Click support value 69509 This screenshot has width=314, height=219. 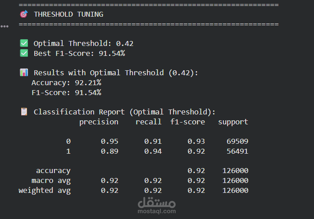(237, 141)
